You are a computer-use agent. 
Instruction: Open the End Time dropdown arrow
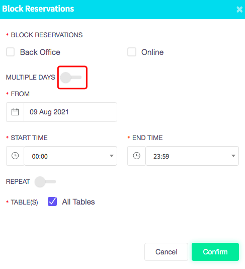233,156
